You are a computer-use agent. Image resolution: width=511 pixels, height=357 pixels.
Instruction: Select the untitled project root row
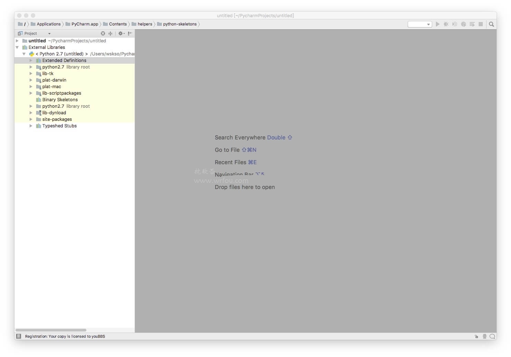(x=74, y=41)
